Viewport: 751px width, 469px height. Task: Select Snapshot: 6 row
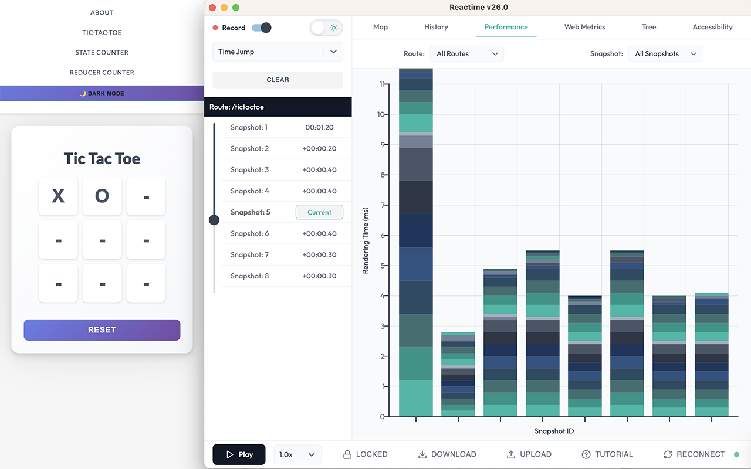click(286, 233)
